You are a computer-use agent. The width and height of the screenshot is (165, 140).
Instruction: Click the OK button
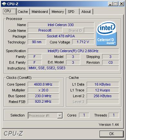tap(112, 134)
